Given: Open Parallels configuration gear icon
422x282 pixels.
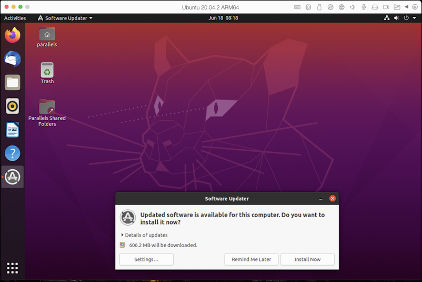Looking at the screenshot, I should coord(415,7).
